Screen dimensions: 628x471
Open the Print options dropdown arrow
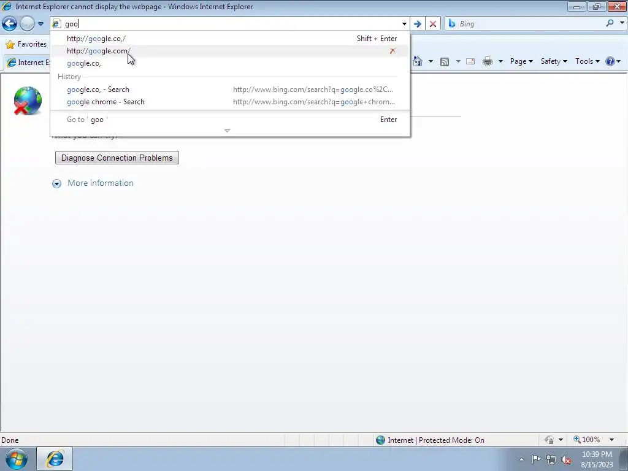(x=500, y=61)
